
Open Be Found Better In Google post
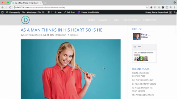(x=144, y=84)
